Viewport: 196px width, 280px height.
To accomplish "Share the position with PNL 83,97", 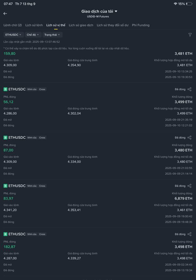I will point(189,186).
